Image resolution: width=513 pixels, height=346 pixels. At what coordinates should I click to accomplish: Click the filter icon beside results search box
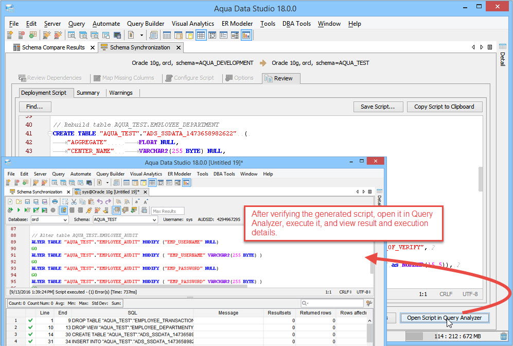pyautogui.click(x=369, y=303)
